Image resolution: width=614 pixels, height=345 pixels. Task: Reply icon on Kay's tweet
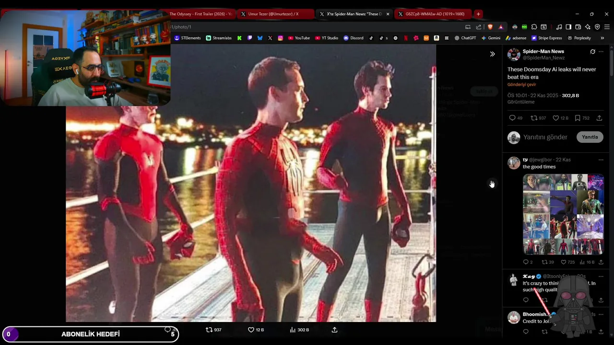click(x=526, y=300)
